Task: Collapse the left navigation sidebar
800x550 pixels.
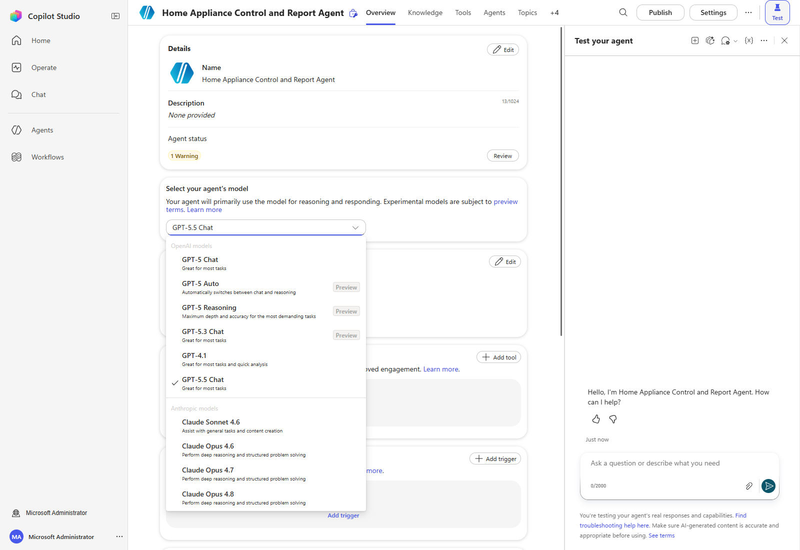Action: (x=115, y=16)
